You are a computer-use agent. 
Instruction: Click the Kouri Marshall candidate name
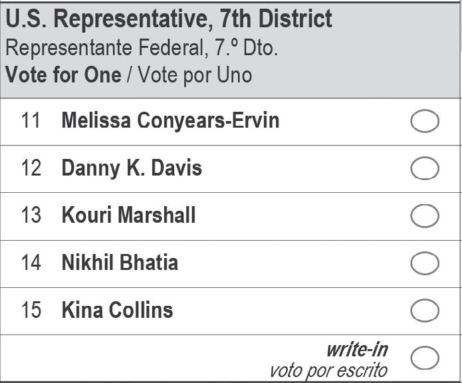(x=128, y=215)
